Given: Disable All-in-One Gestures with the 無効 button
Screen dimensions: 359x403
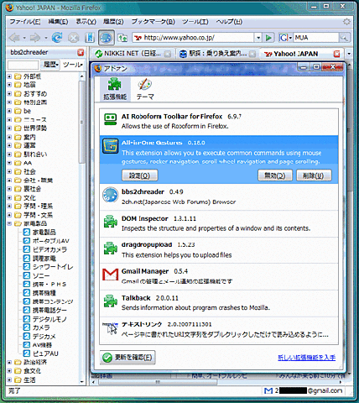Looking at the screenshot, I should coord(275,175).
